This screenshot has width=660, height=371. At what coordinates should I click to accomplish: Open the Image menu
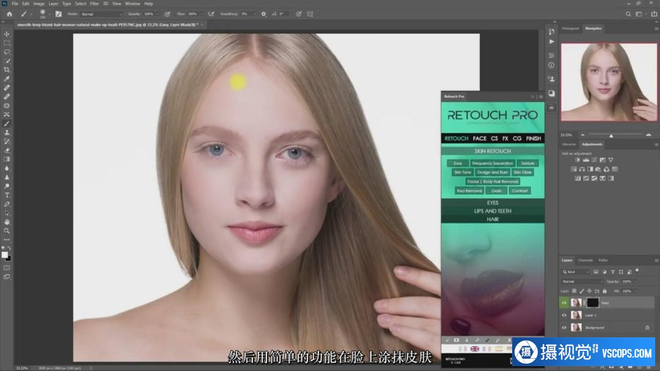(38, 4)
